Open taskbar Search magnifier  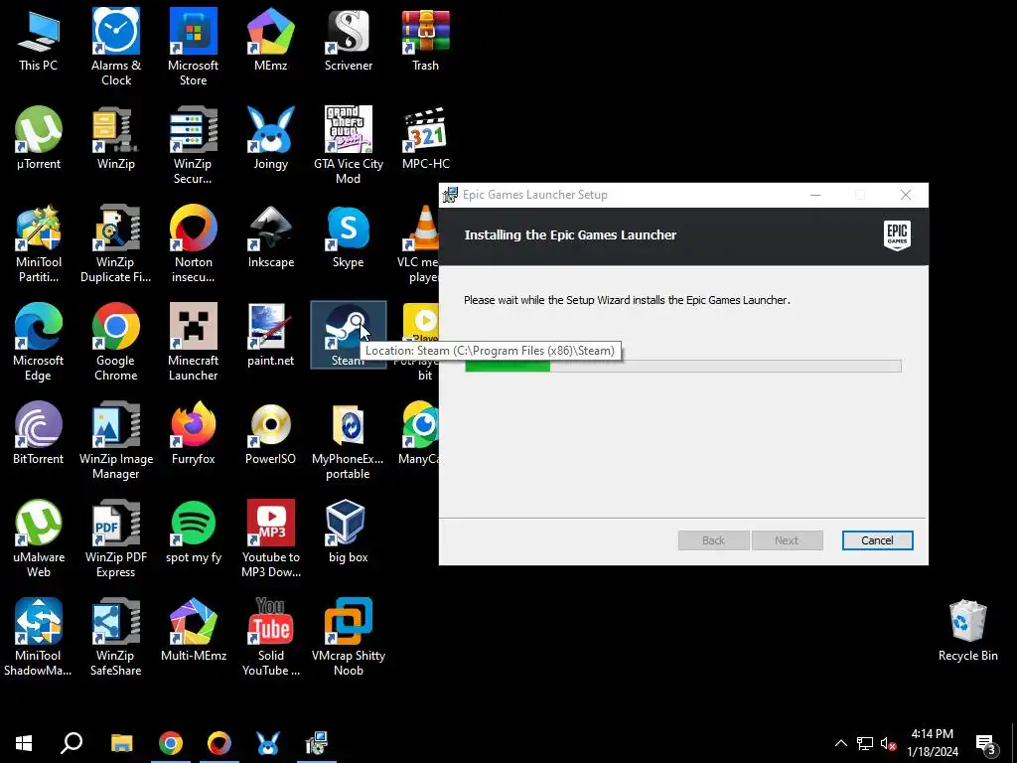(x=72, y=743)
